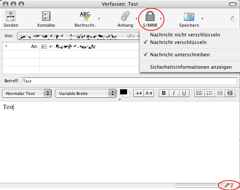Click the Anhang paperclip icon
This screenshot has width=240, height=190.
click(125, 17)
